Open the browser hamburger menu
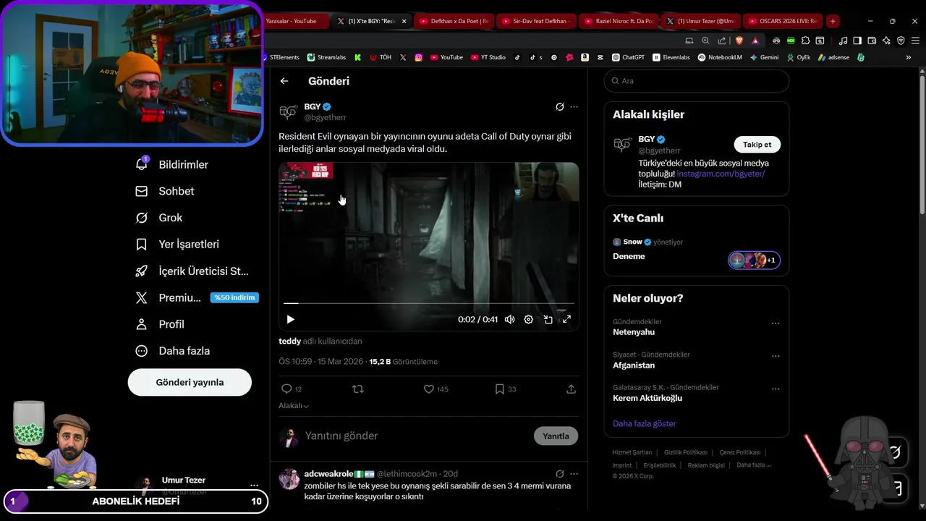The height and width of the screenshot is (521, 926). coord(917,41)
